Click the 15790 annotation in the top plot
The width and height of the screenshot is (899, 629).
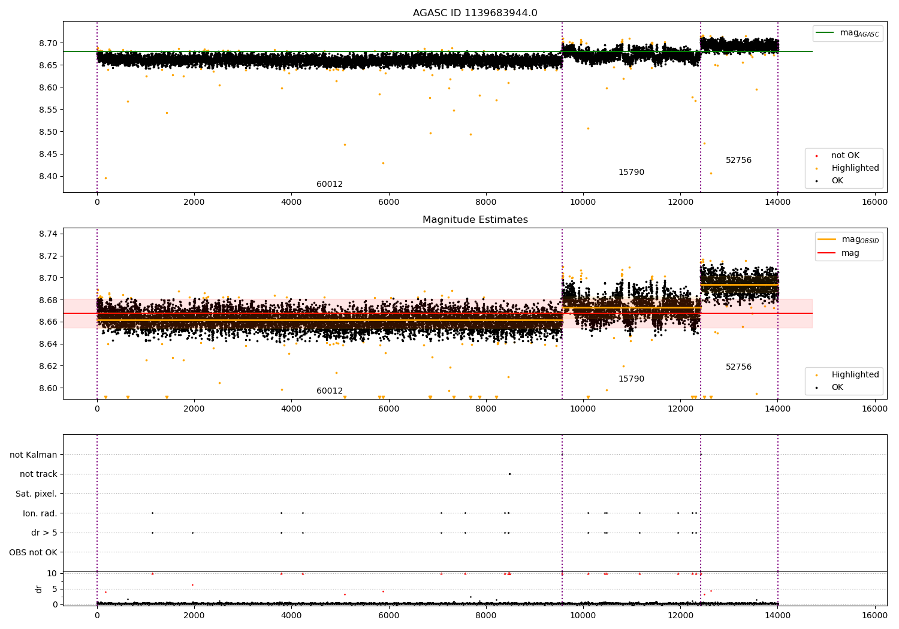pyautogui.click(x=631, y=173)
